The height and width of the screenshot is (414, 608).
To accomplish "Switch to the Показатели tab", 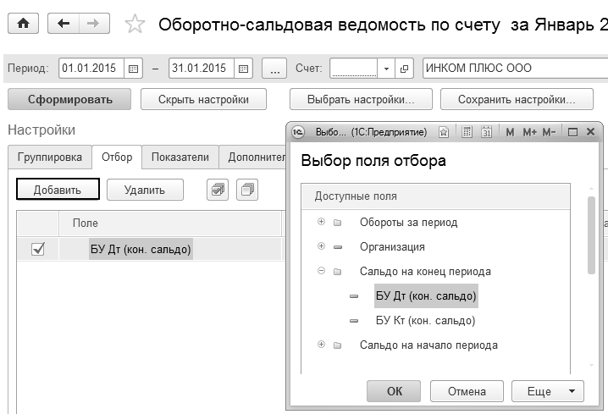I will (180, 157).
